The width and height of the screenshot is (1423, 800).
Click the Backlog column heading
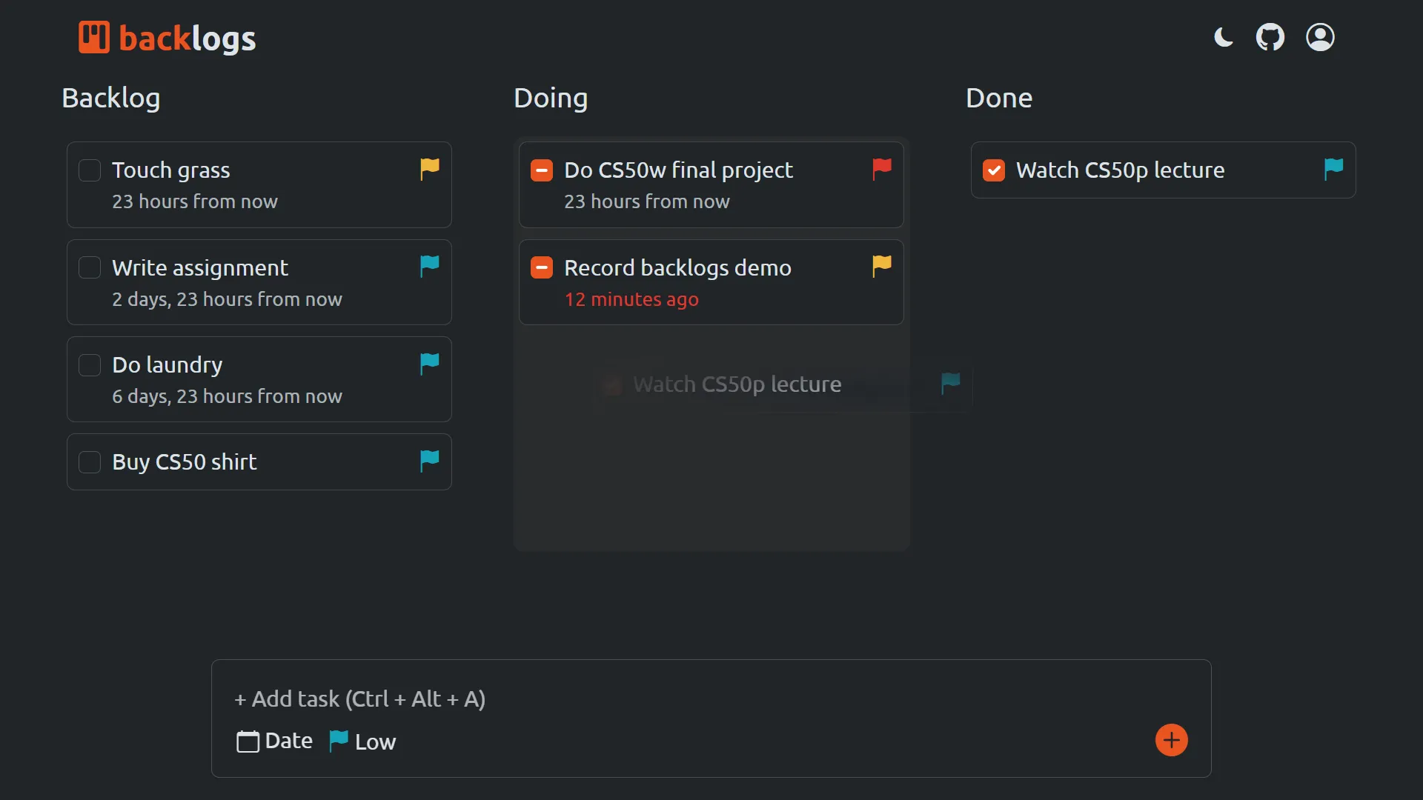pyautogui.click(x=111, y=98)
